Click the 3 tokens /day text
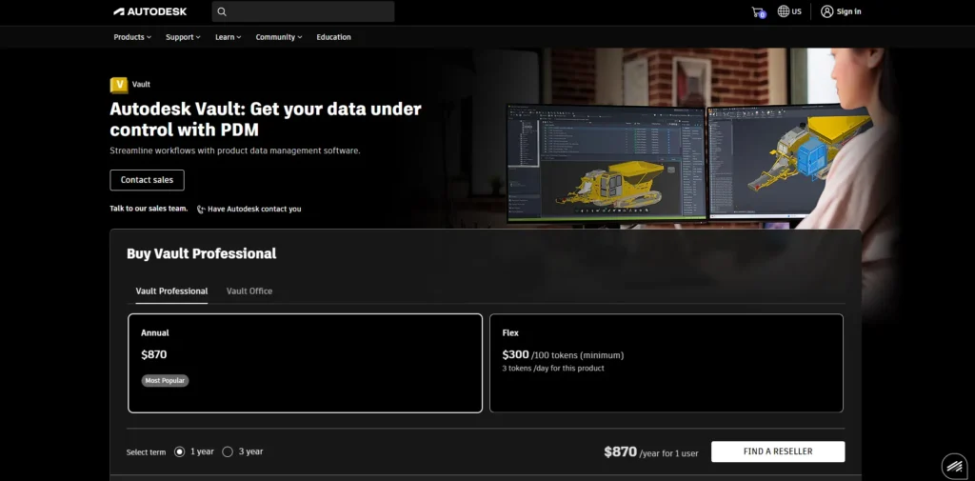 (553, 369)
